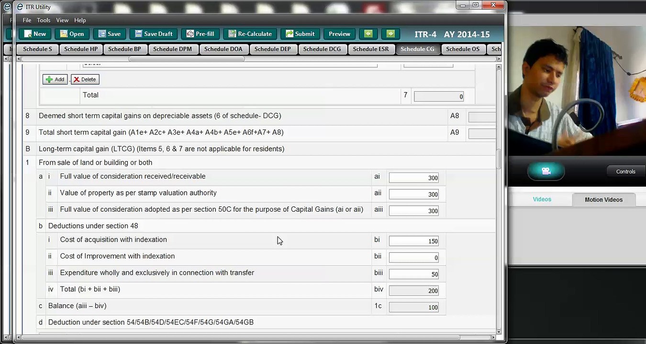Click 'From sale of land or building or both' text
The height and width of the screenshot is (344, 646).
click(x=95, y=162)
